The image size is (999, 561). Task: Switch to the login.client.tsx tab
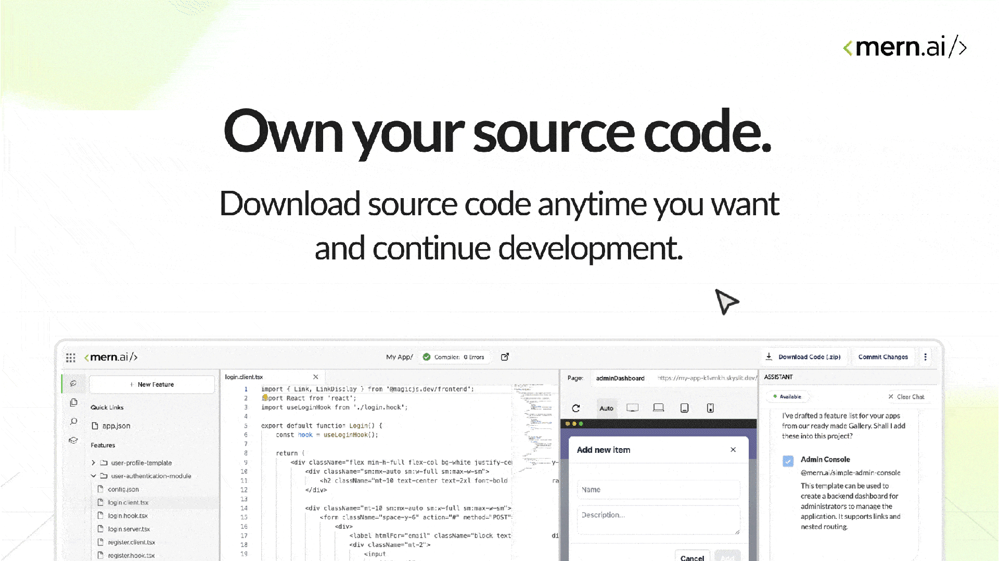click(244, 377)
